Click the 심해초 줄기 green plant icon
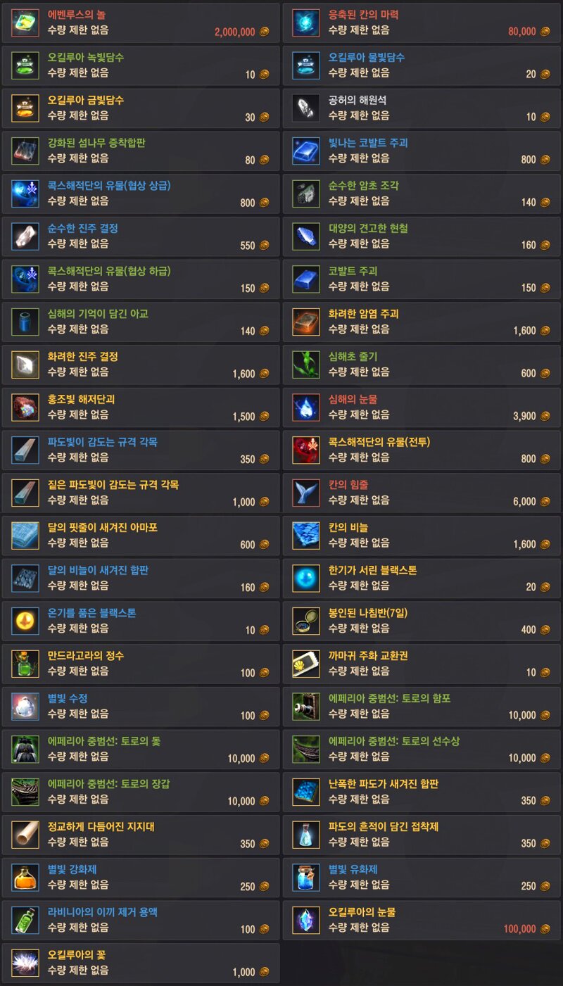This screenshot has width=563, height=986. (306, 365)
